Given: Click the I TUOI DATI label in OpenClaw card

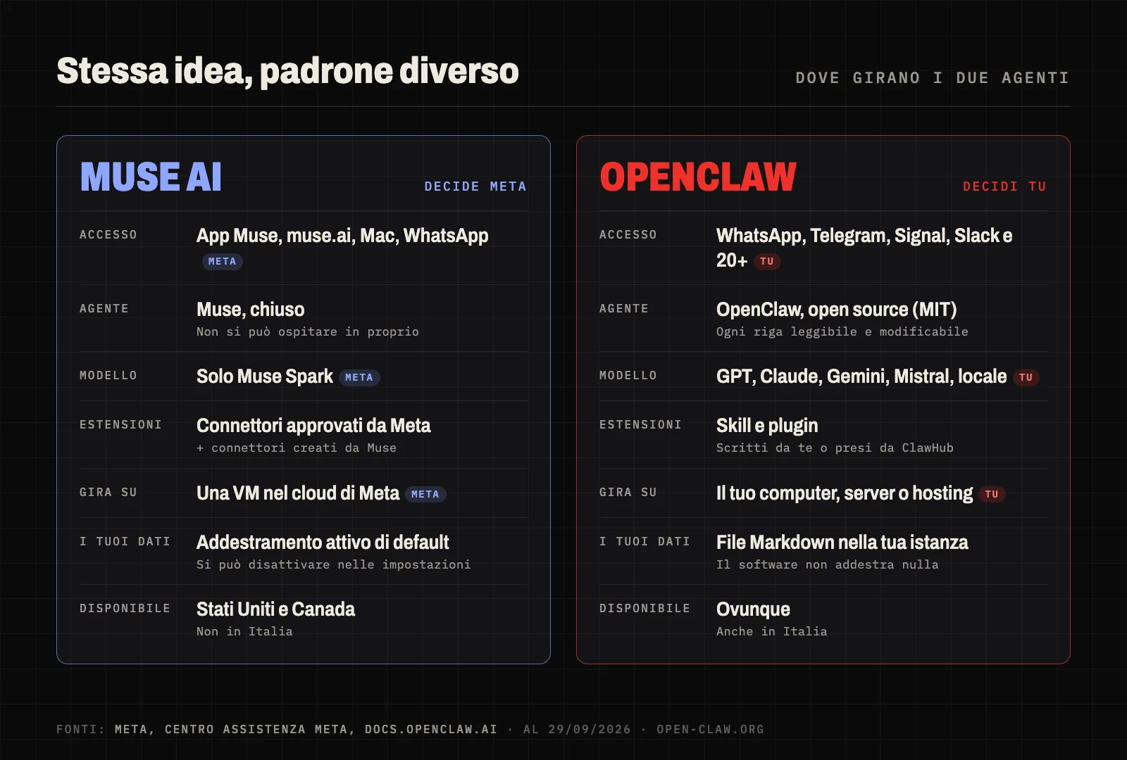Looking at the screenshot, I should click(645, 541).
